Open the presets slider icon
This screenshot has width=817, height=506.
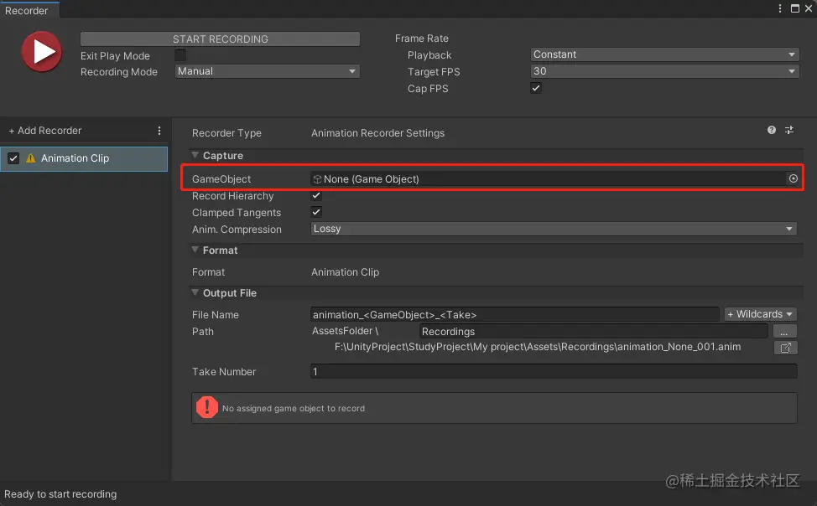tap(789, 130)
